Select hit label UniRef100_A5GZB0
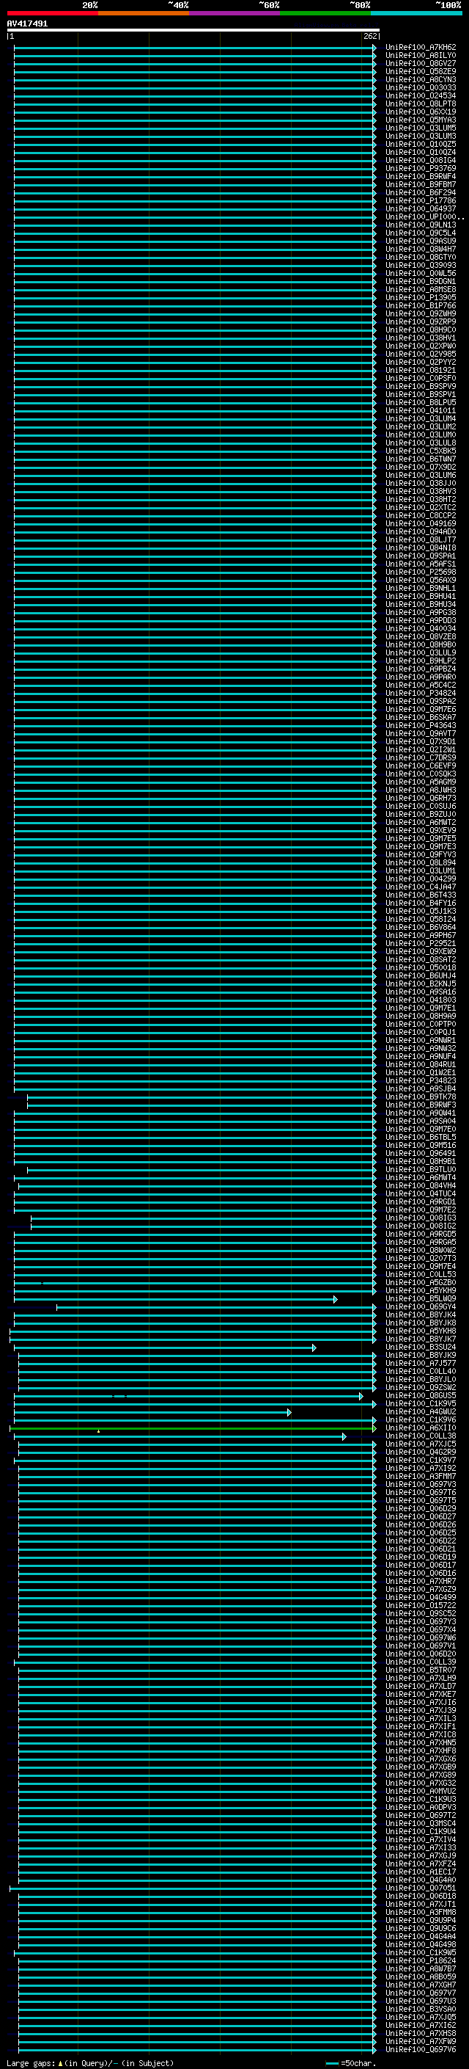 421,1282
